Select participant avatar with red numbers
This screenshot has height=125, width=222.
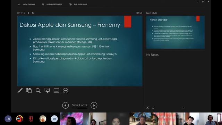[31, 119]
